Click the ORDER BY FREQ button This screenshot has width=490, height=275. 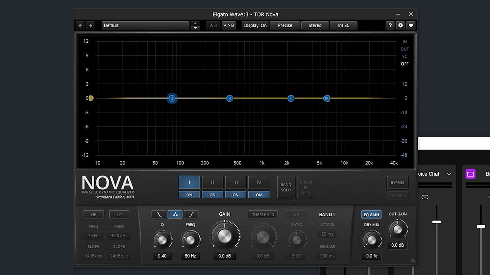click(306, 187)
